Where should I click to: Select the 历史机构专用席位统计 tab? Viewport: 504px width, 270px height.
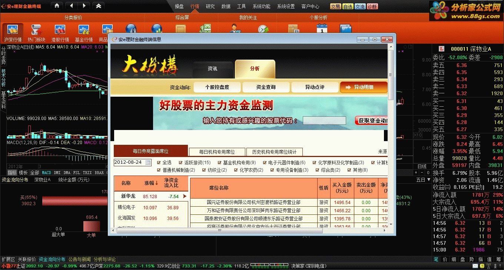coord(274,152)
